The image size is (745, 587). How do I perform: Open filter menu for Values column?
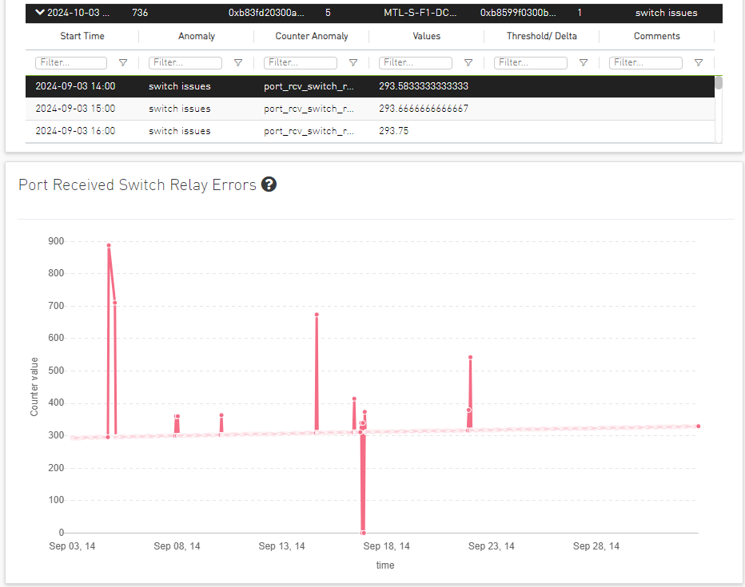click(x=468, y=63)
